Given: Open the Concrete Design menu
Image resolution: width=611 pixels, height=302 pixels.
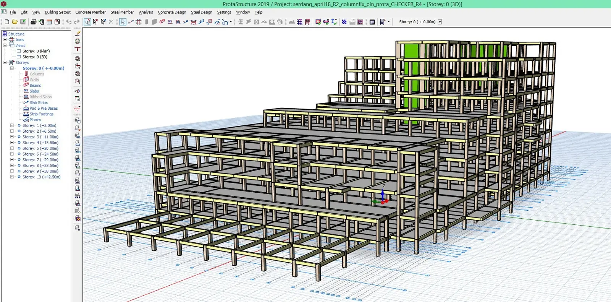Looking at the screenshot, I should (172, 12).
